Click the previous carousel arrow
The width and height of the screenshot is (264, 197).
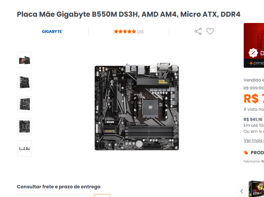pyautogui.click(x=242, y=191)
